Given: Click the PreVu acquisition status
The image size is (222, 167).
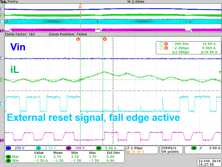Looking at the screenshot, I should click(13, 2).
